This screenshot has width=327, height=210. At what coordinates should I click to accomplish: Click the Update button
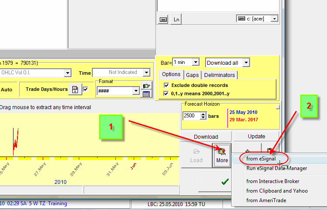point(256,137)
